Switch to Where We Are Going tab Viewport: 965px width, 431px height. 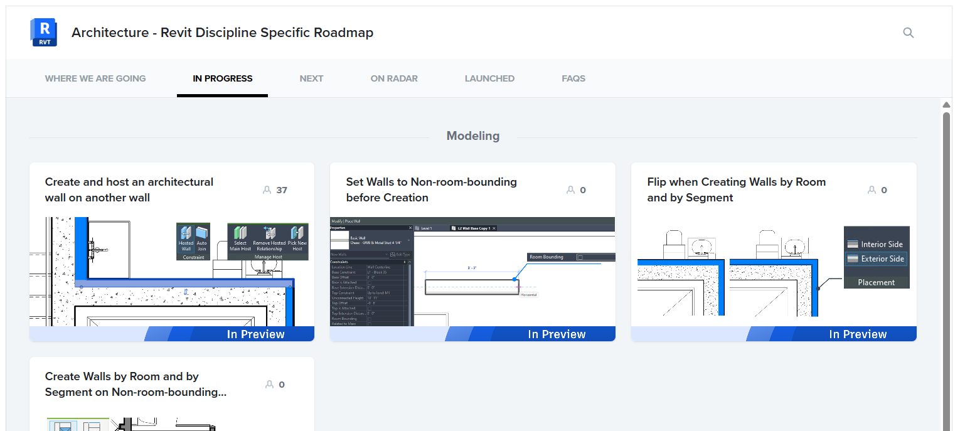(95, 78)
